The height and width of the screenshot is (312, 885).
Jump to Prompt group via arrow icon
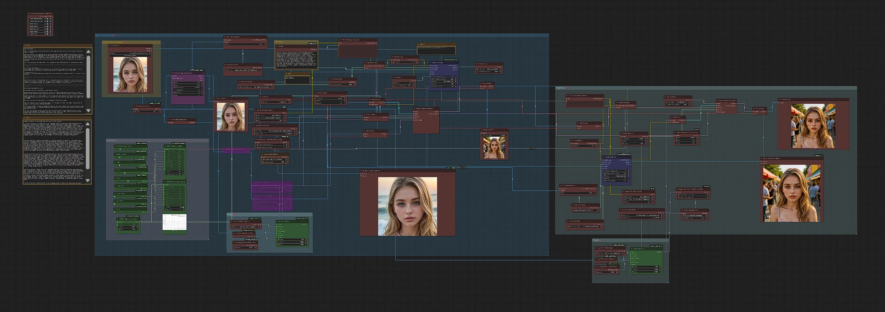pyautogui.click(x=50, y=24)
